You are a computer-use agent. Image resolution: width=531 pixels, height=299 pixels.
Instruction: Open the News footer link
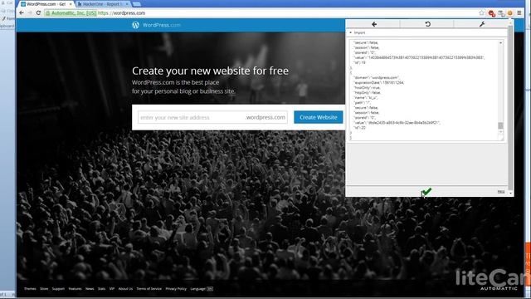click(x=90, y=289)
